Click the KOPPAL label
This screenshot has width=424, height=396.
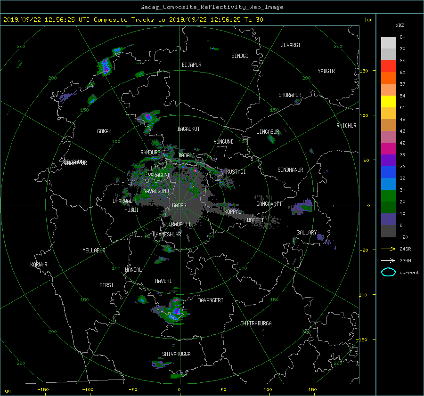[x=233, y=212]
